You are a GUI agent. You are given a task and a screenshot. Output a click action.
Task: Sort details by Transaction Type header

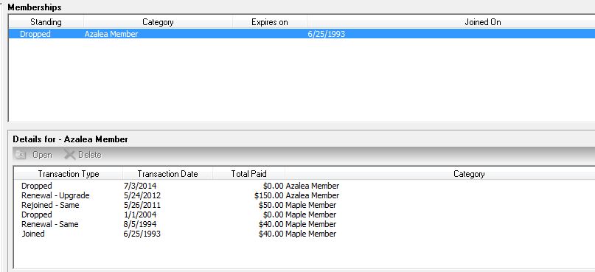(69, 174)
